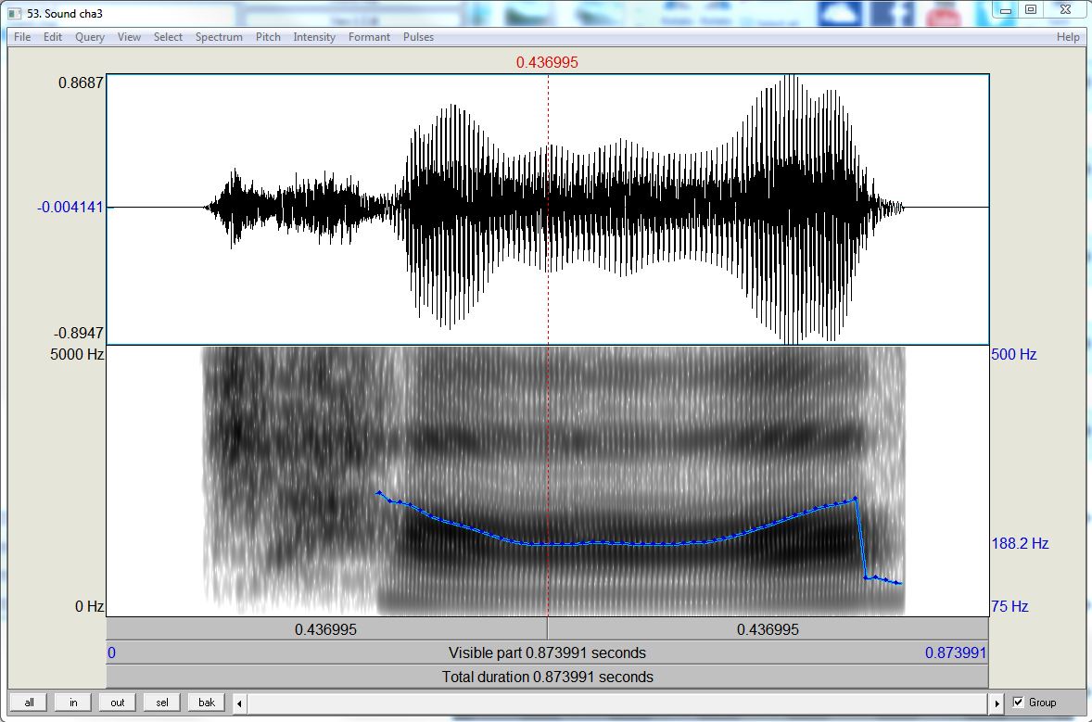Image resolution: width=1092 pixels, height=722 pixels.
Task: Open the Pulses menu
Action: (x=419, y=37)
